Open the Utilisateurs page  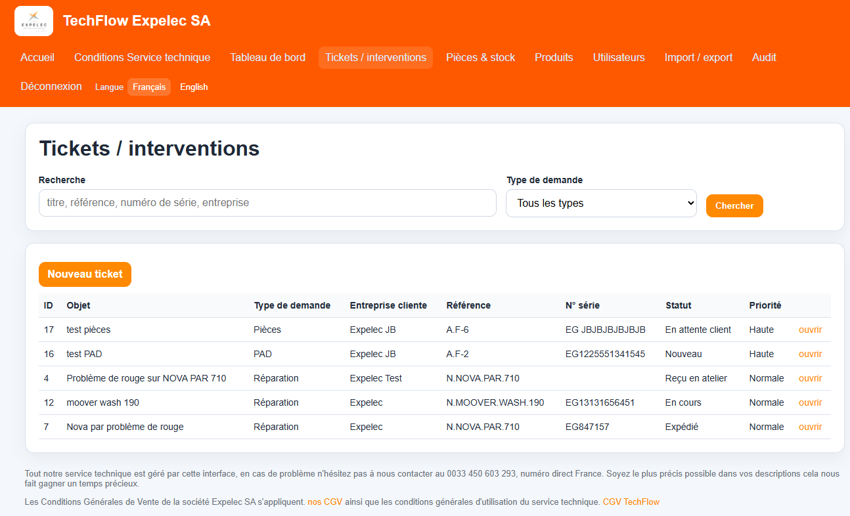point(619,58)
